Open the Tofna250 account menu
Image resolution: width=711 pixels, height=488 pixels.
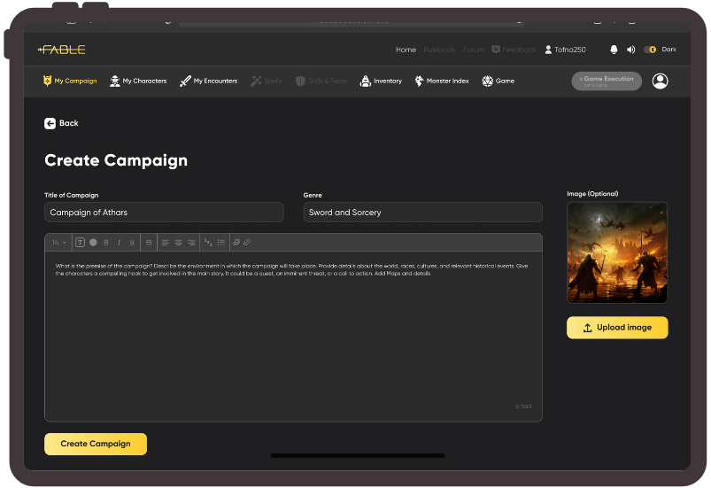tap(567, 50)
